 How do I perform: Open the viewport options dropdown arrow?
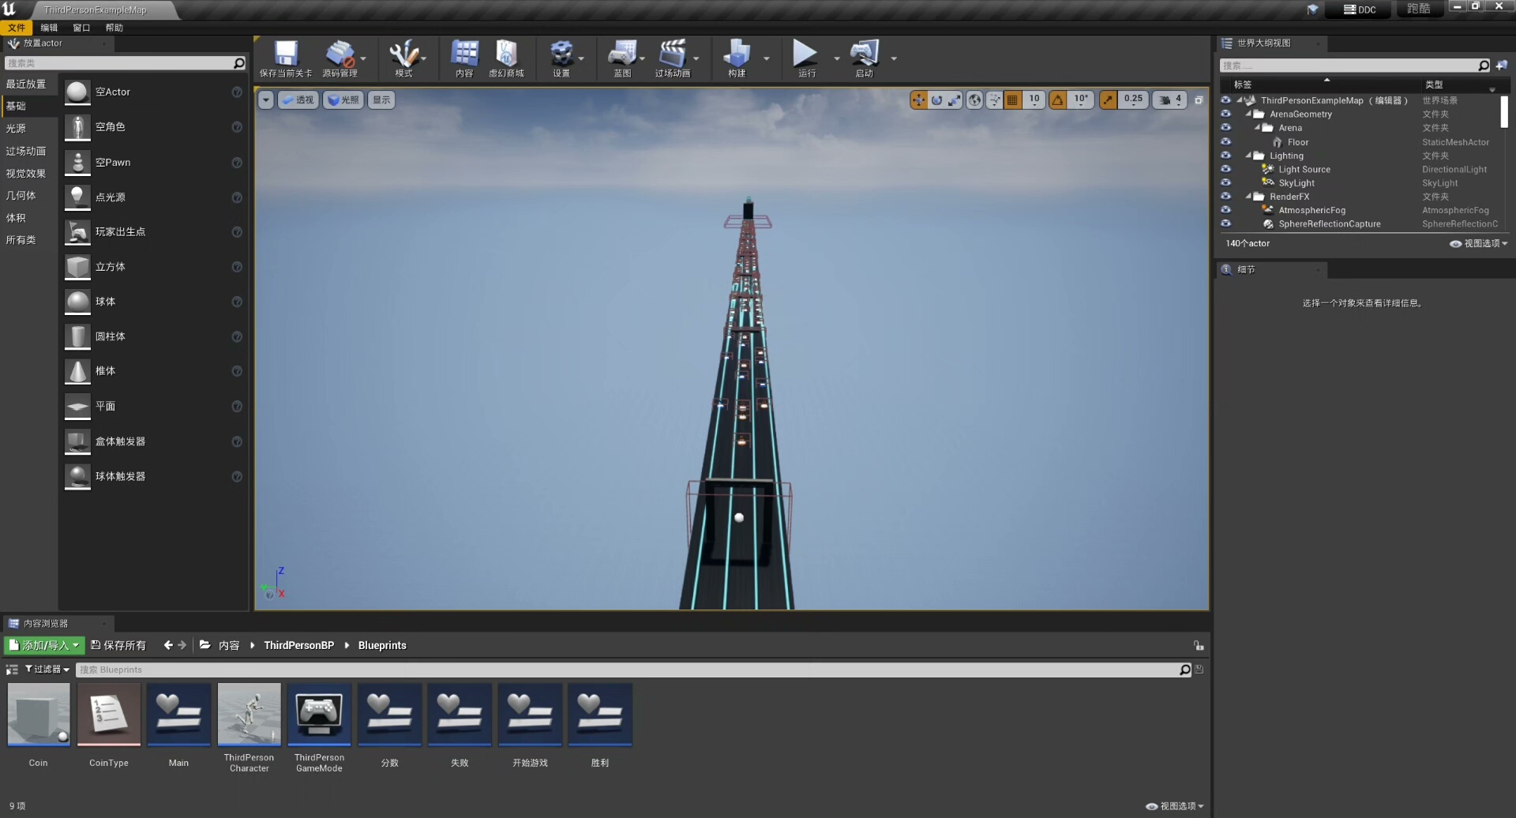(x=266, y=99)
